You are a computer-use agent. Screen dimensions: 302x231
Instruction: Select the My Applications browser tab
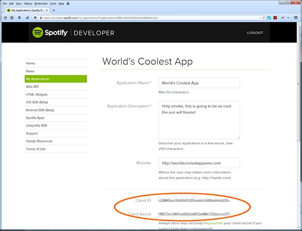point(27,11)
